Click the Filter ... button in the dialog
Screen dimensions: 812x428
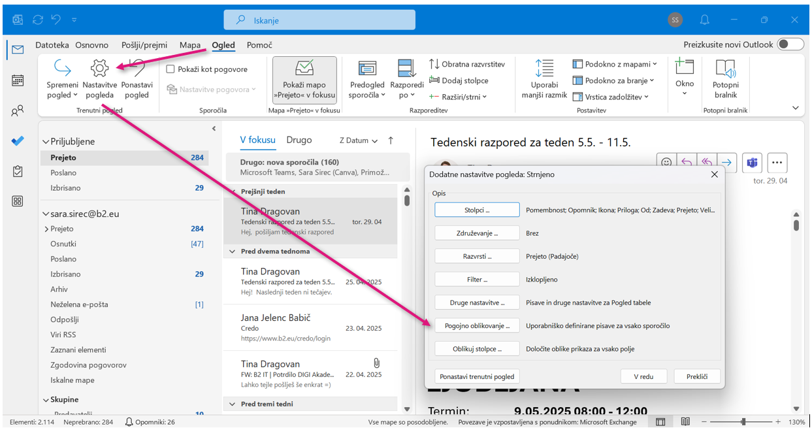(477, 280)
